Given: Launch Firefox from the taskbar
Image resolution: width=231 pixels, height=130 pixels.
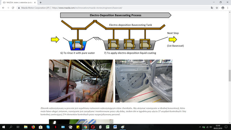Looking at the screenshot, I should coord(33,127).
